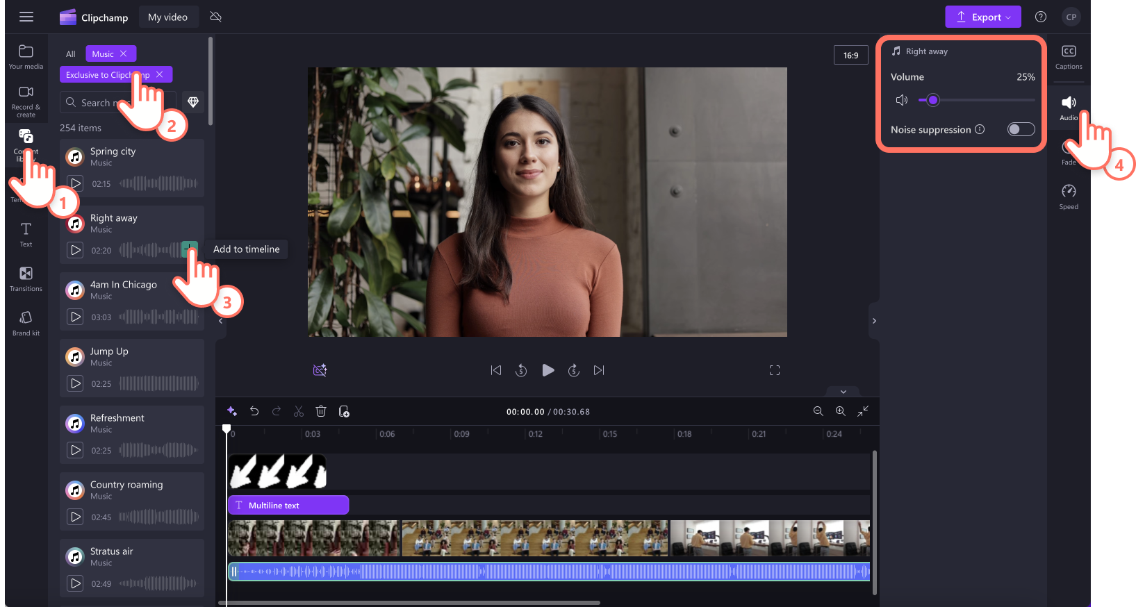Screen dimensions: 1136x607
Task: Split clip with scissors tool
Action: [x=299, y=411]
